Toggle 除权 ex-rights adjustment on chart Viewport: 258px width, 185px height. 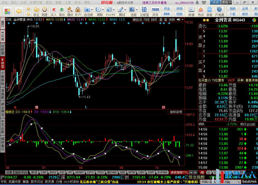(x=154, y=20)
